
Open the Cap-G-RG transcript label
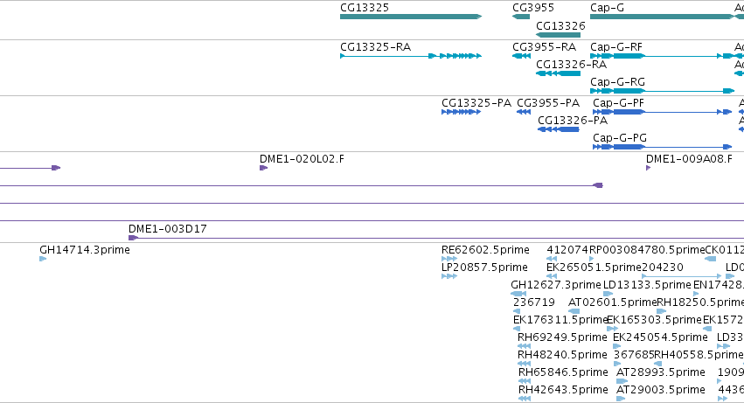tap(617, 82)
